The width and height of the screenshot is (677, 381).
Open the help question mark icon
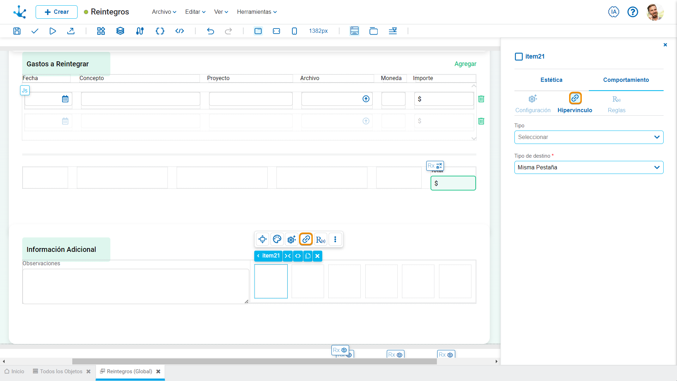coord(633,12)
